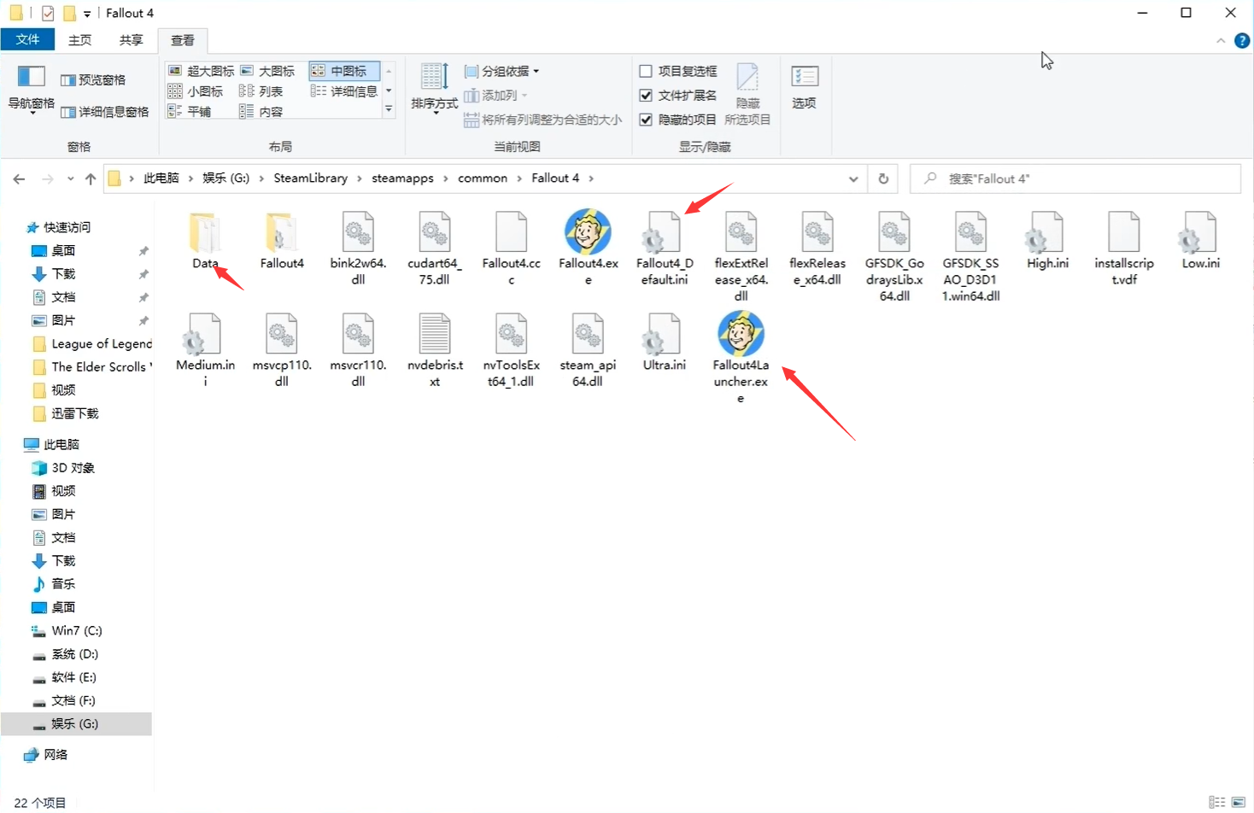Image resolution: width=1254 pixels, height=813 pixels.
Task: Select nvdebris.txt text file
Action: pos(435,349)
